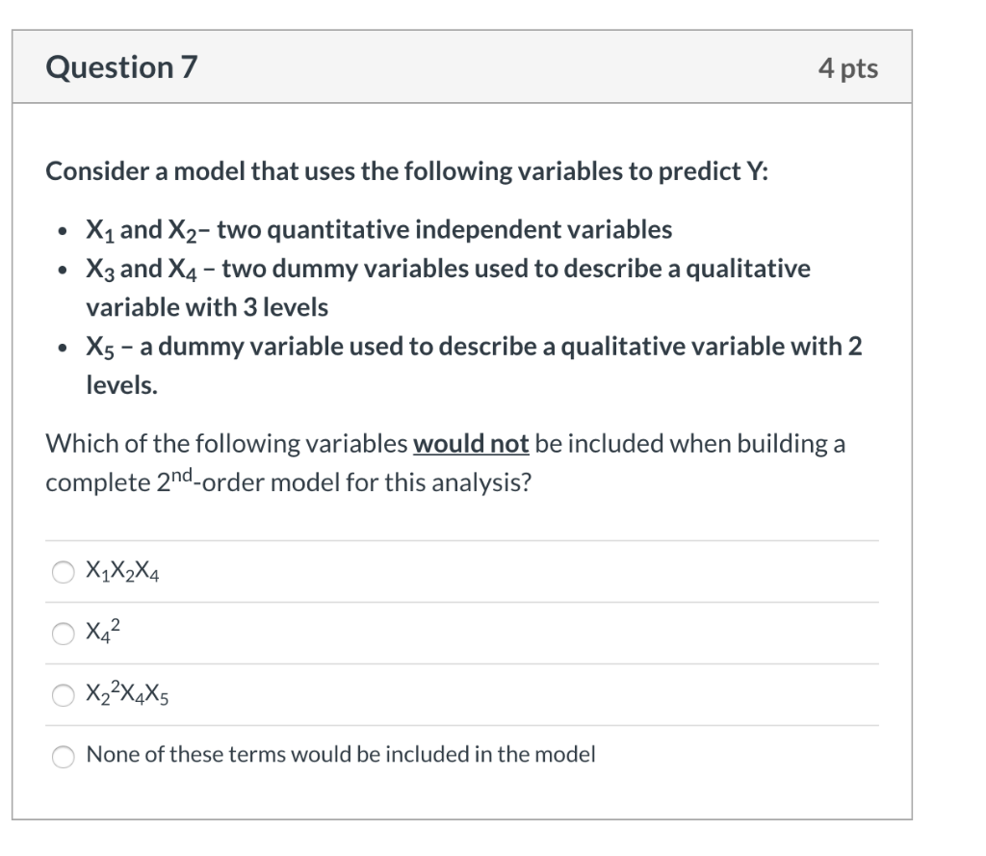The image size is (986, 856).
Task: Choose 'None of these terms would be included'
Action: pos(63,756)
